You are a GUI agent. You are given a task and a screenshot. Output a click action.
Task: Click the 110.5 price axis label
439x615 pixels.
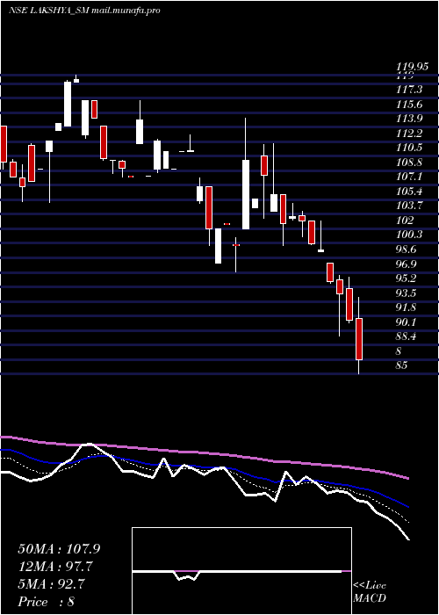(408, 148)
